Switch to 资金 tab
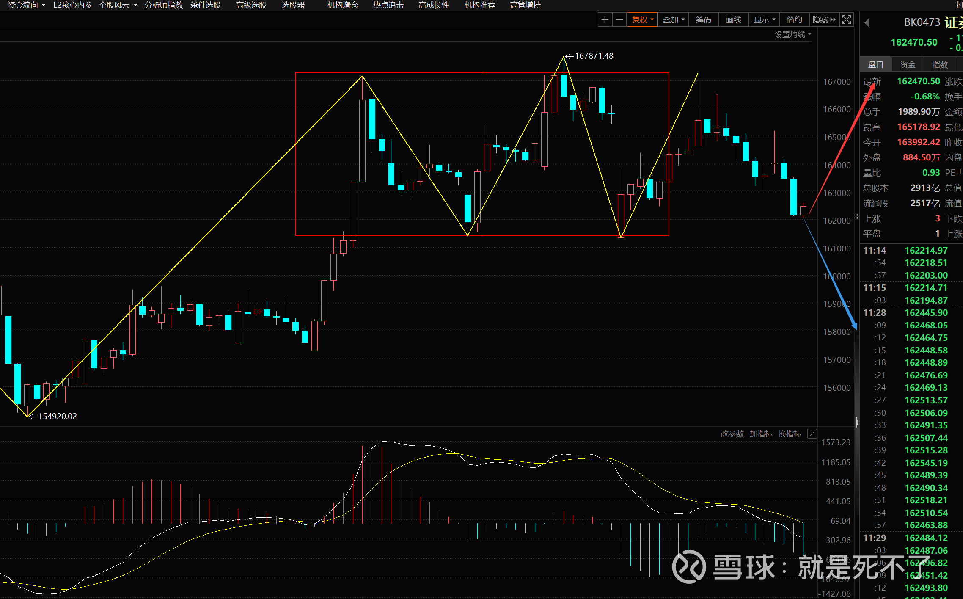Screen dimensions: 963x599 pyautogui.click(x=908, y=64)
